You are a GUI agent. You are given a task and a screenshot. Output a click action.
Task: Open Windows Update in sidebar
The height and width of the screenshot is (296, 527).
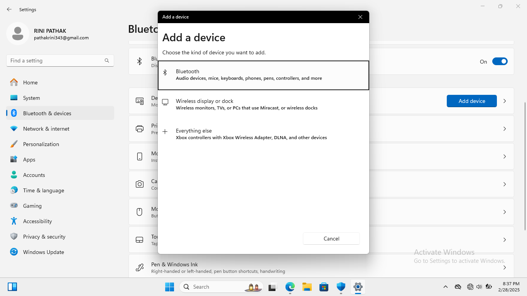[43, 252]
